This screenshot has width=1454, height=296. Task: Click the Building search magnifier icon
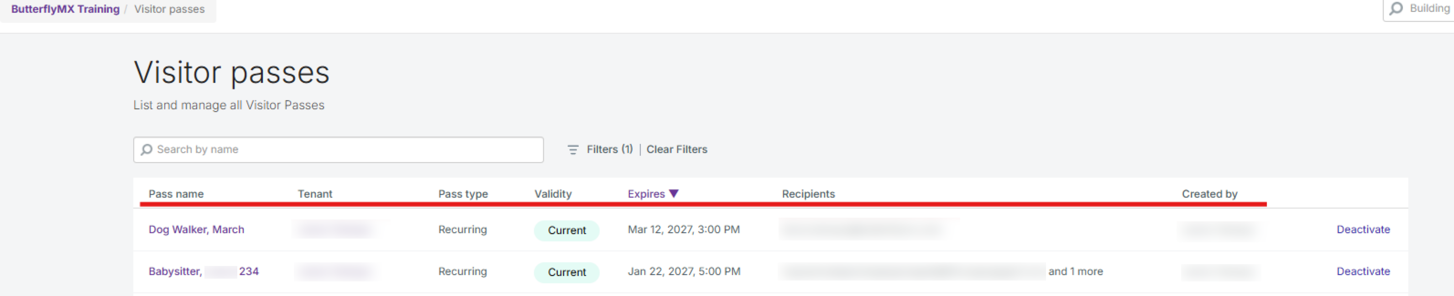click(x=1396, y=9)
